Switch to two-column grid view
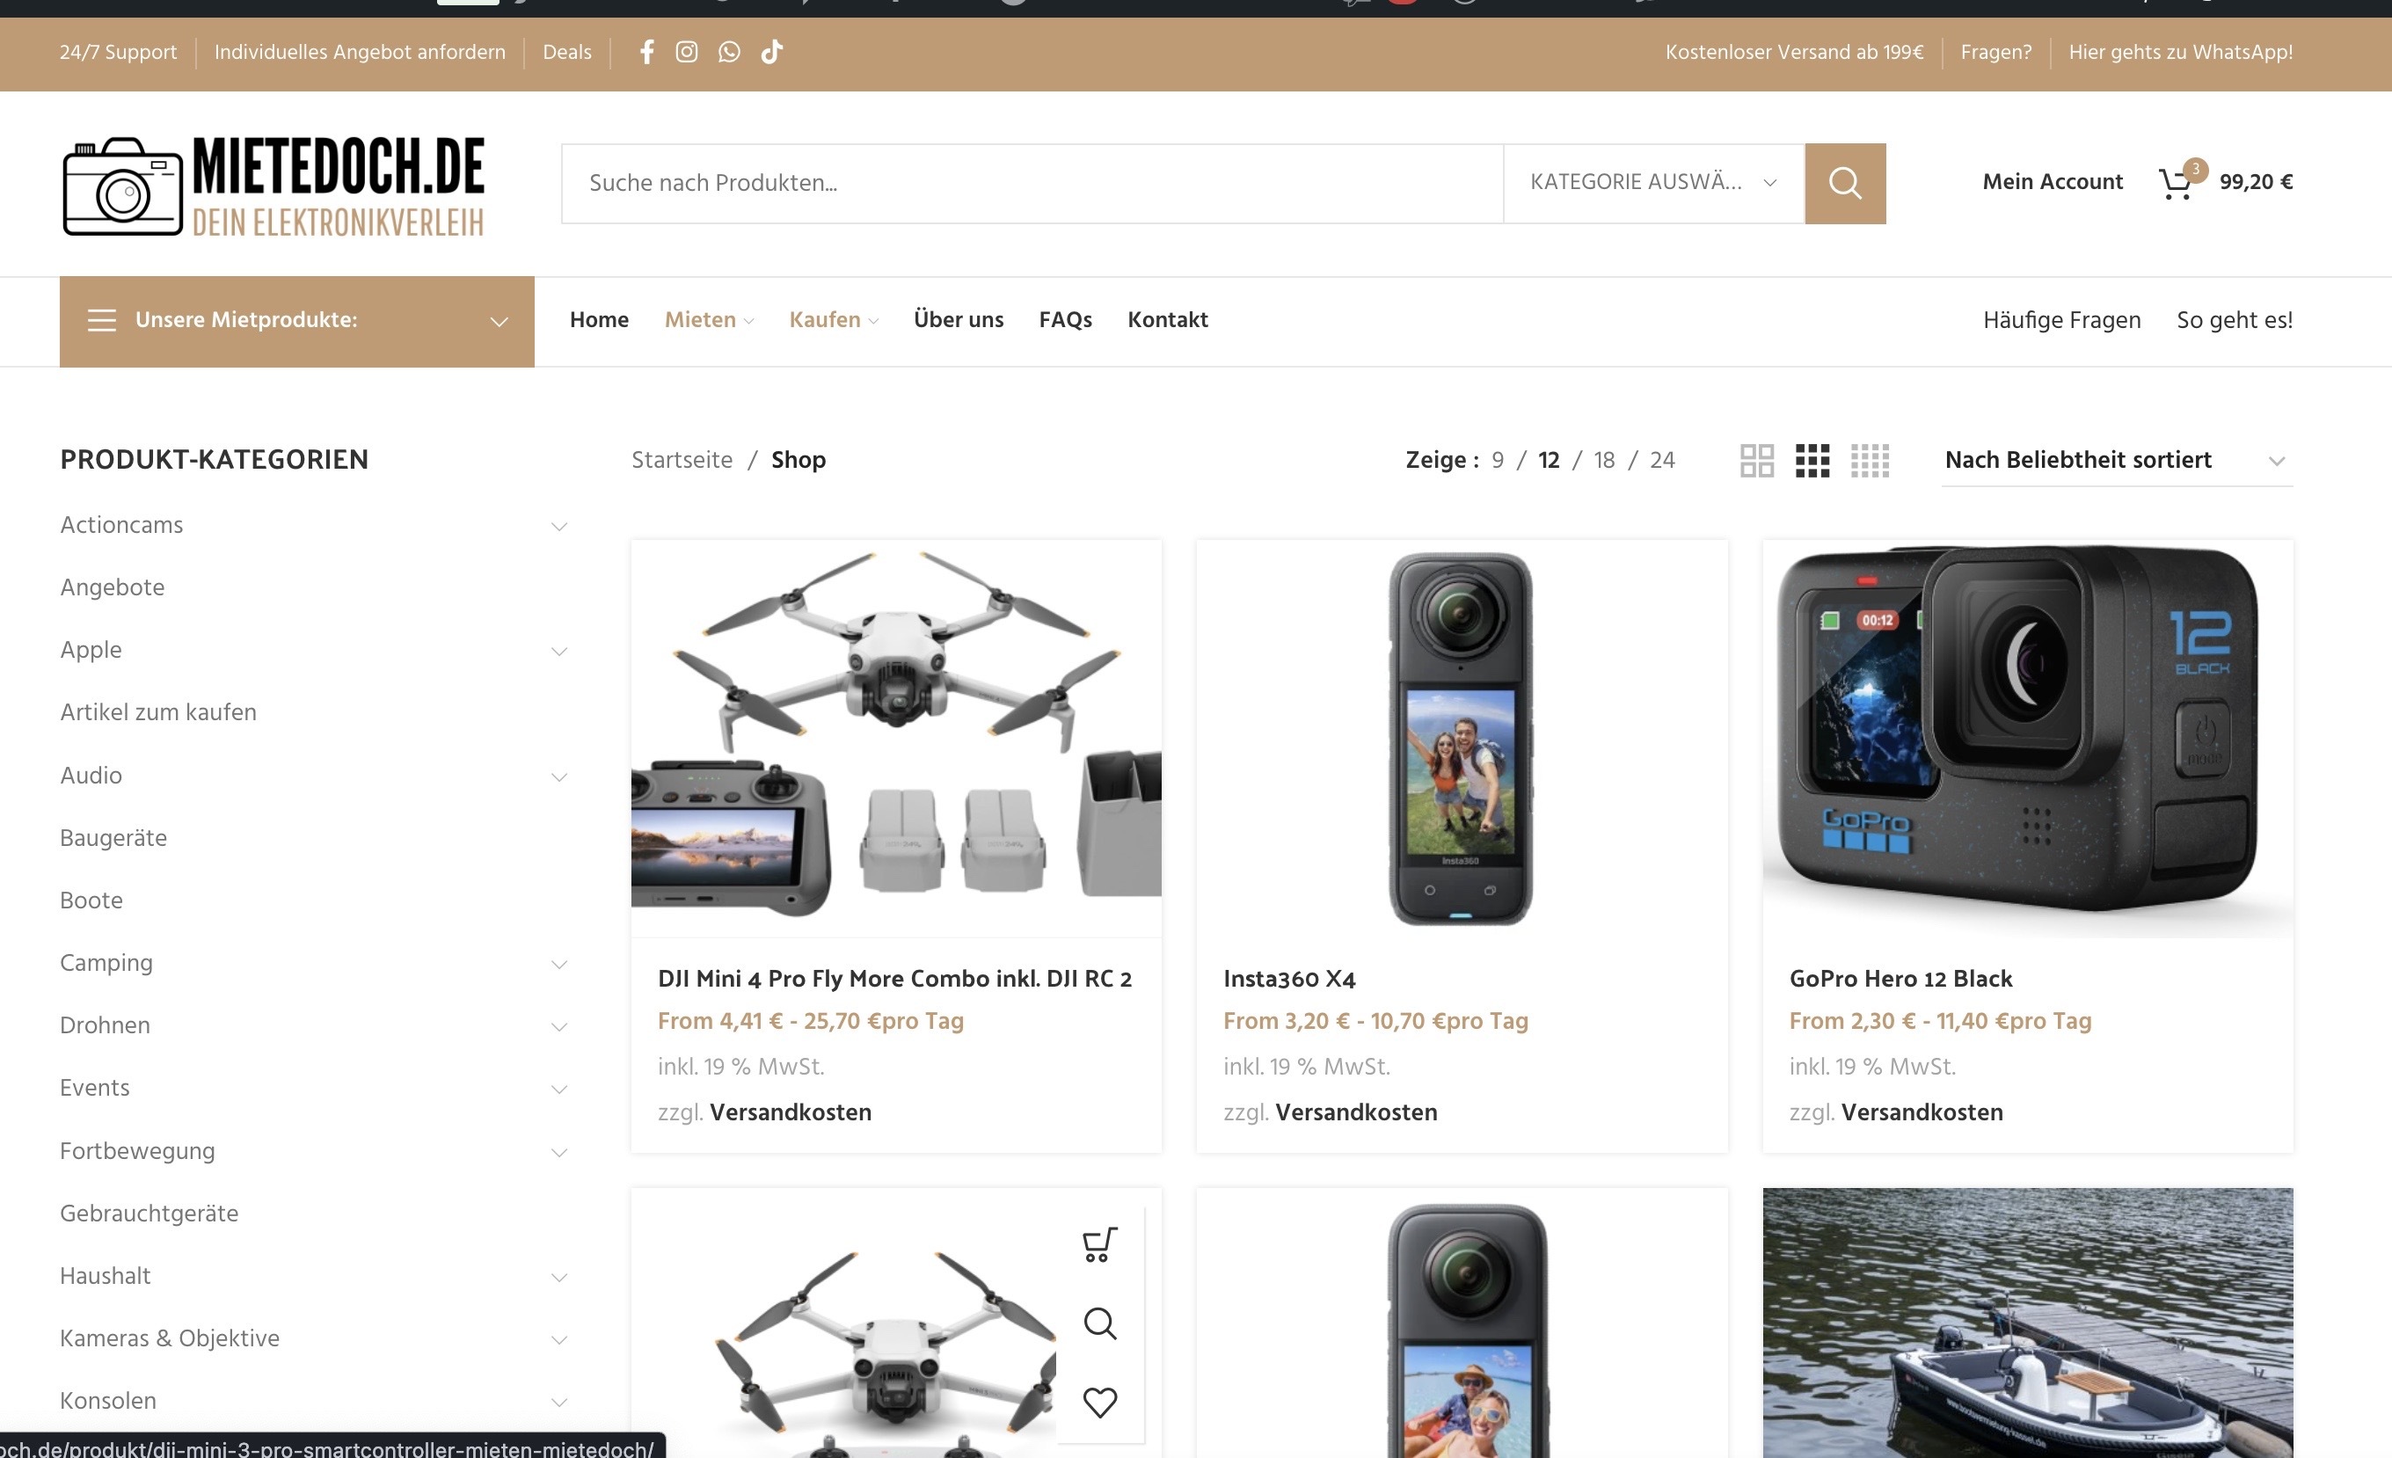The height and width of the screenshot is (1458, 2392). [1756, 460]
